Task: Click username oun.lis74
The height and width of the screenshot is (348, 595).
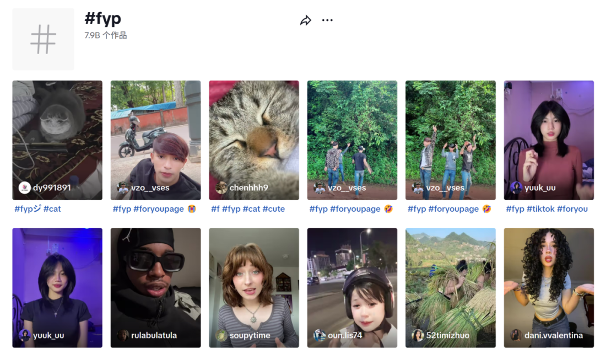Action: pyautogui.click(x=345, y=335)
